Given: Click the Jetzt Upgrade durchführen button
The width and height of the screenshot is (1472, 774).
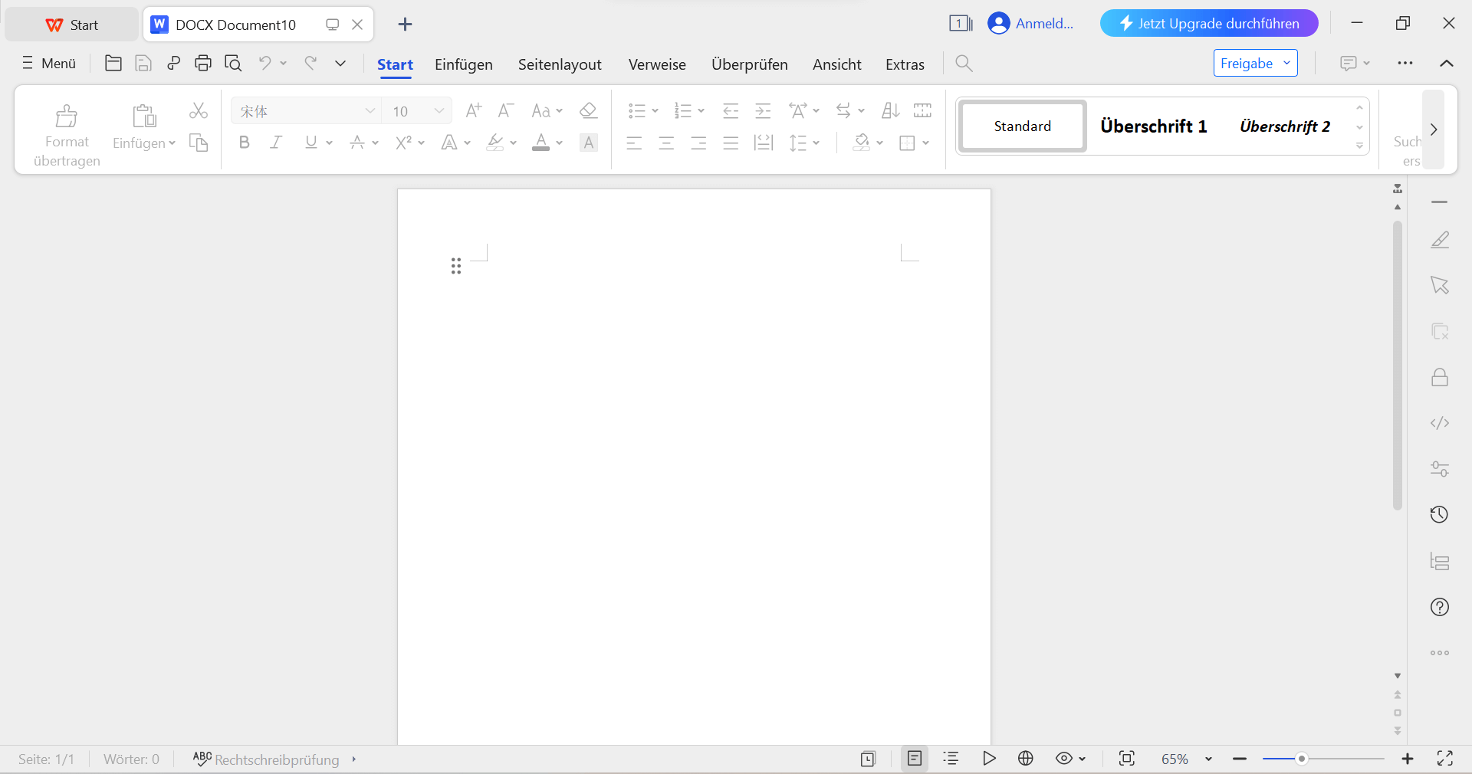Looking at the screenshot, I should point(1208,23).
